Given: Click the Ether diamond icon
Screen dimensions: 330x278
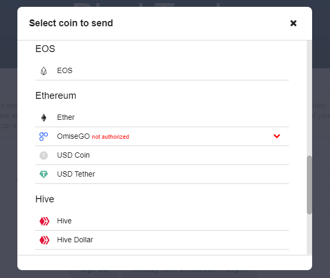Looking at the screenshot, I should click(x=44, y=118).
